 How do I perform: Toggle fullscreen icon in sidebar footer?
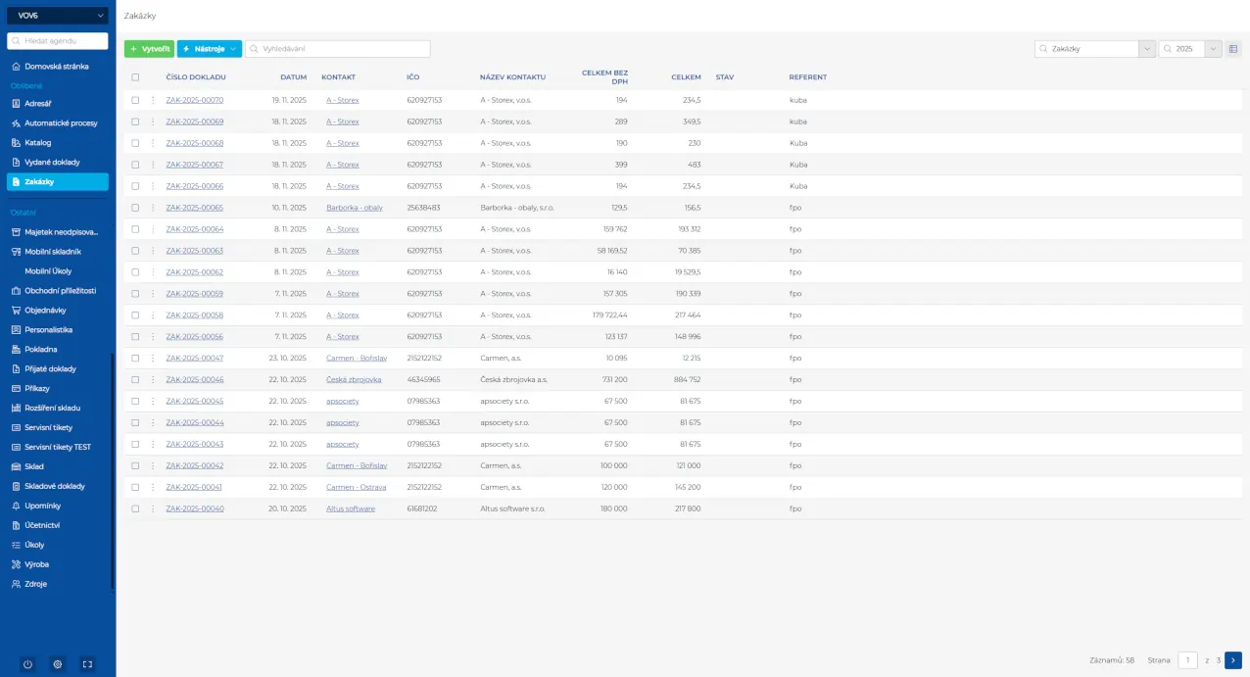(x=87, y=664)
